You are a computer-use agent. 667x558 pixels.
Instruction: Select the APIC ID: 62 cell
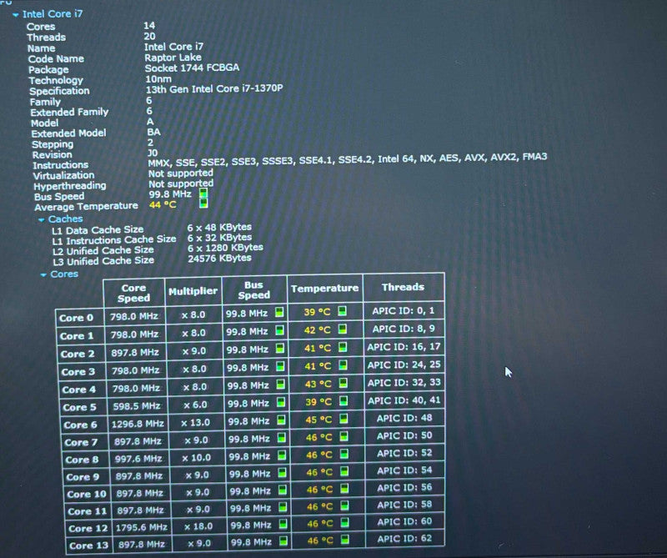point(404,539)
